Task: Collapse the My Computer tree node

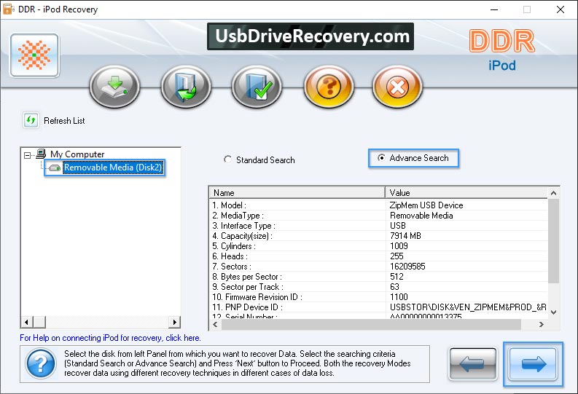Action: (27, 155)
